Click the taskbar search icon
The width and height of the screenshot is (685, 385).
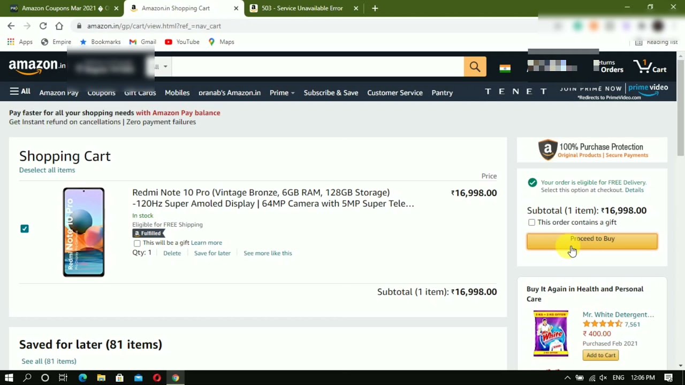(x=27, y=378)
